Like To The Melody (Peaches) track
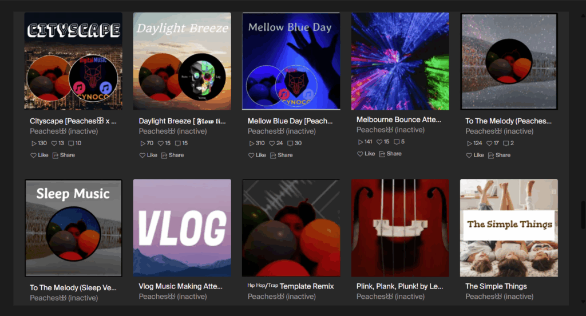 tap(475, 155)
